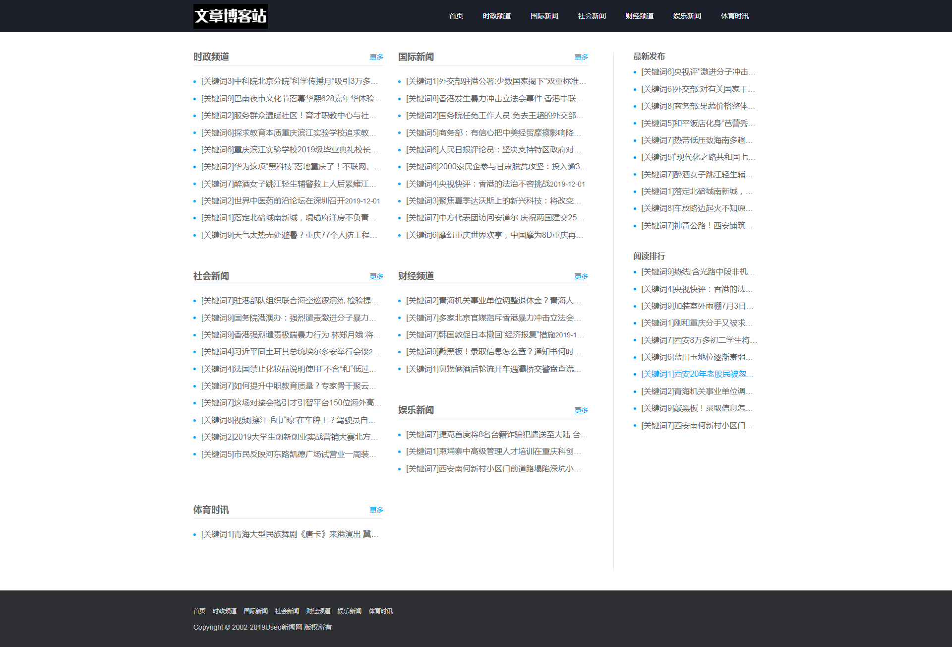This screenshot has width=952, height=647.
Task: Open article 聚焦夏季达沃斯上的新兴科技
Action: click(x=494, y=201)
